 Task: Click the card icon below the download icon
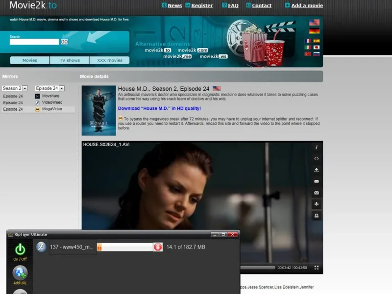316,181
